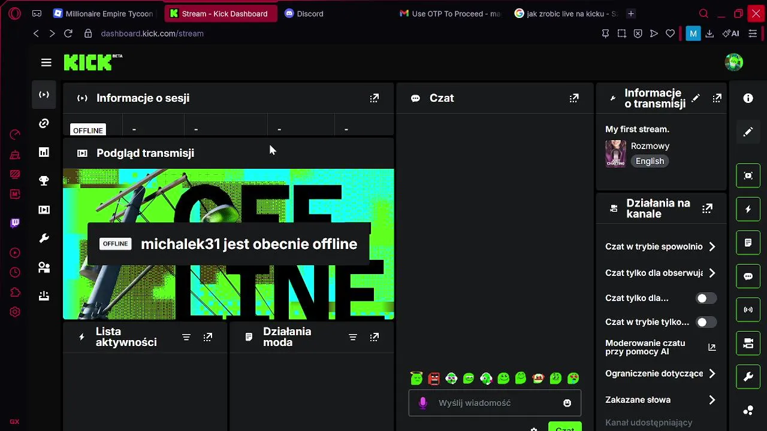Toggle activity feed lightning panel in right toolbar
The image size is (767, 431).
coord(748,210)
